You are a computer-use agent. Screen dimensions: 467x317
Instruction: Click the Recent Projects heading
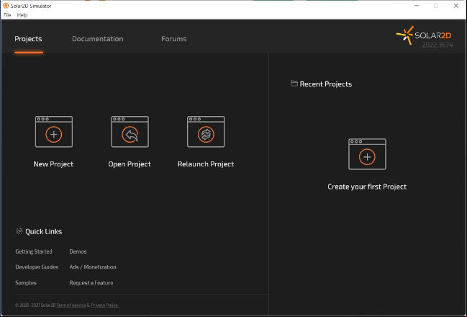pyautogui.click(x=326, y=84)
